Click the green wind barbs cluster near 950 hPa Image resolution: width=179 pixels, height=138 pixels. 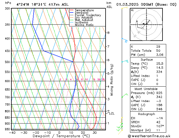tap(120, 127)
